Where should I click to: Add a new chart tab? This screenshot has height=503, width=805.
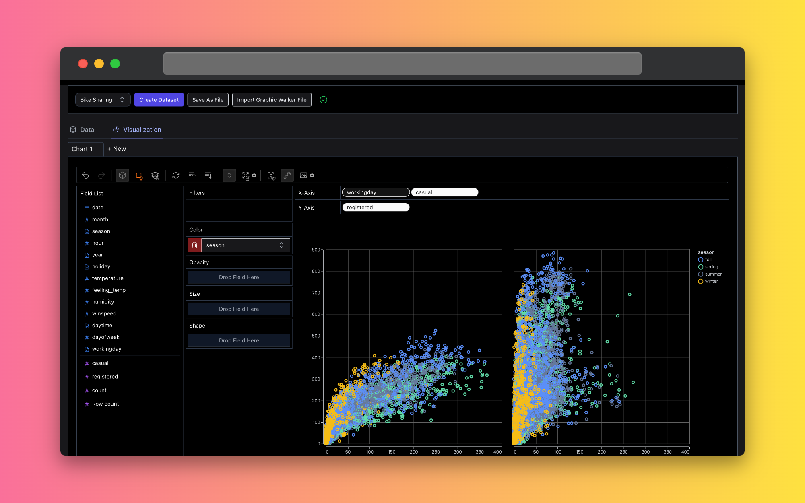click(117, 149)
